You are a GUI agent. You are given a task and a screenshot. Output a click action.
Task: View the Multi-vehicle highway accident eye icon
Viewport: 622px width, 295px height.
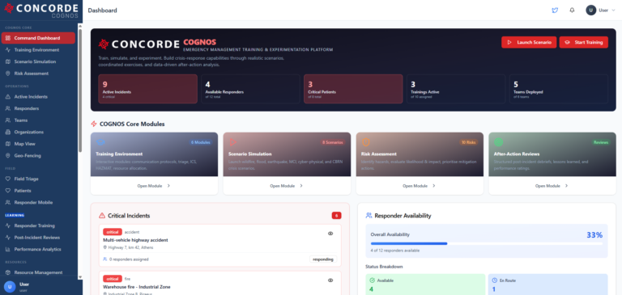tap(330, 234)
